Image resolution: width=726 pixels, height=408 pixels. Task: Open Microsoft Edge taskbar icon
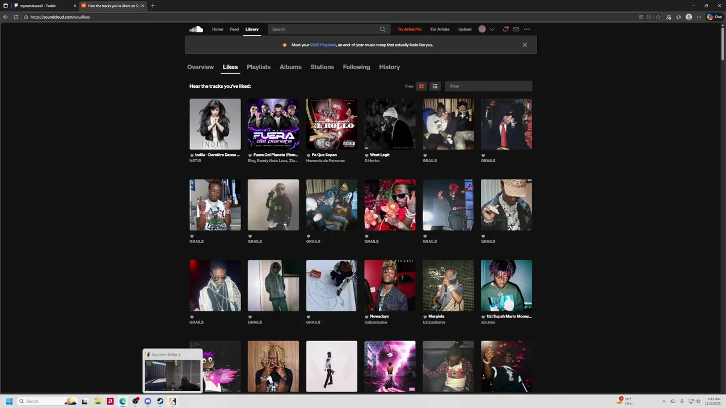click(123, 401)
